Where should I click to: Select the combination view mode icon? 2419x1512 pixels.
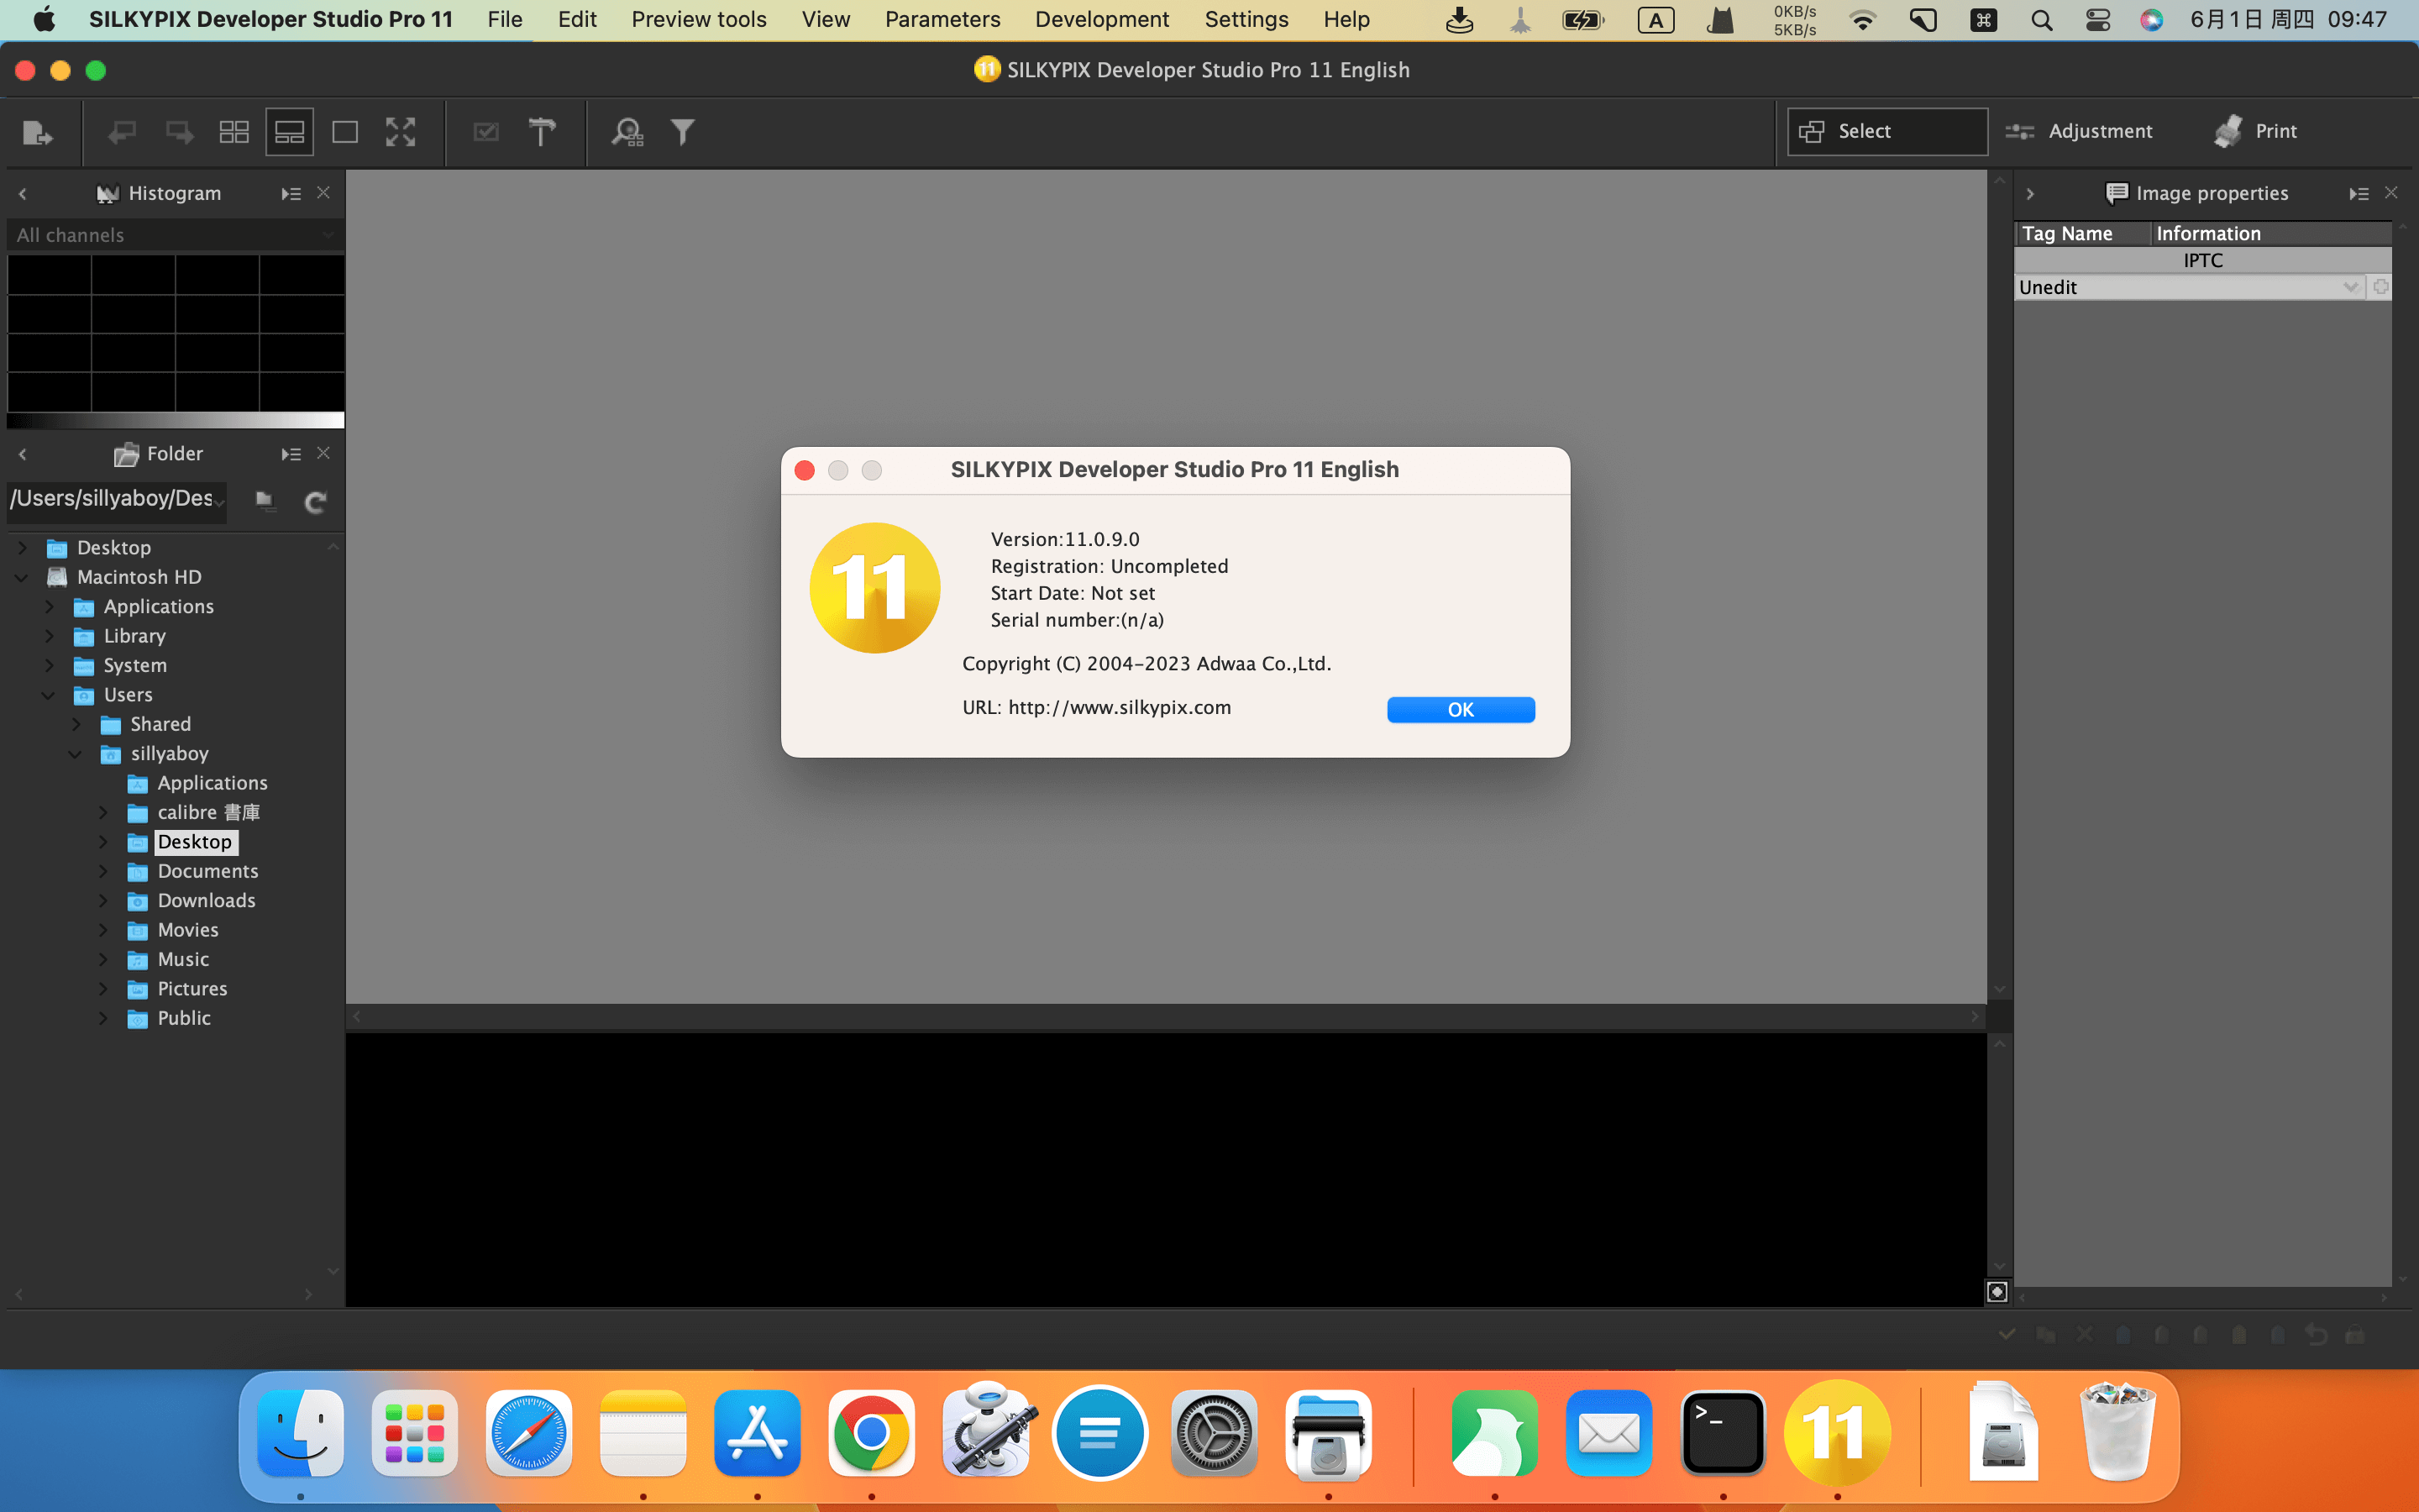pyautogui.click(x=290, y=132)
